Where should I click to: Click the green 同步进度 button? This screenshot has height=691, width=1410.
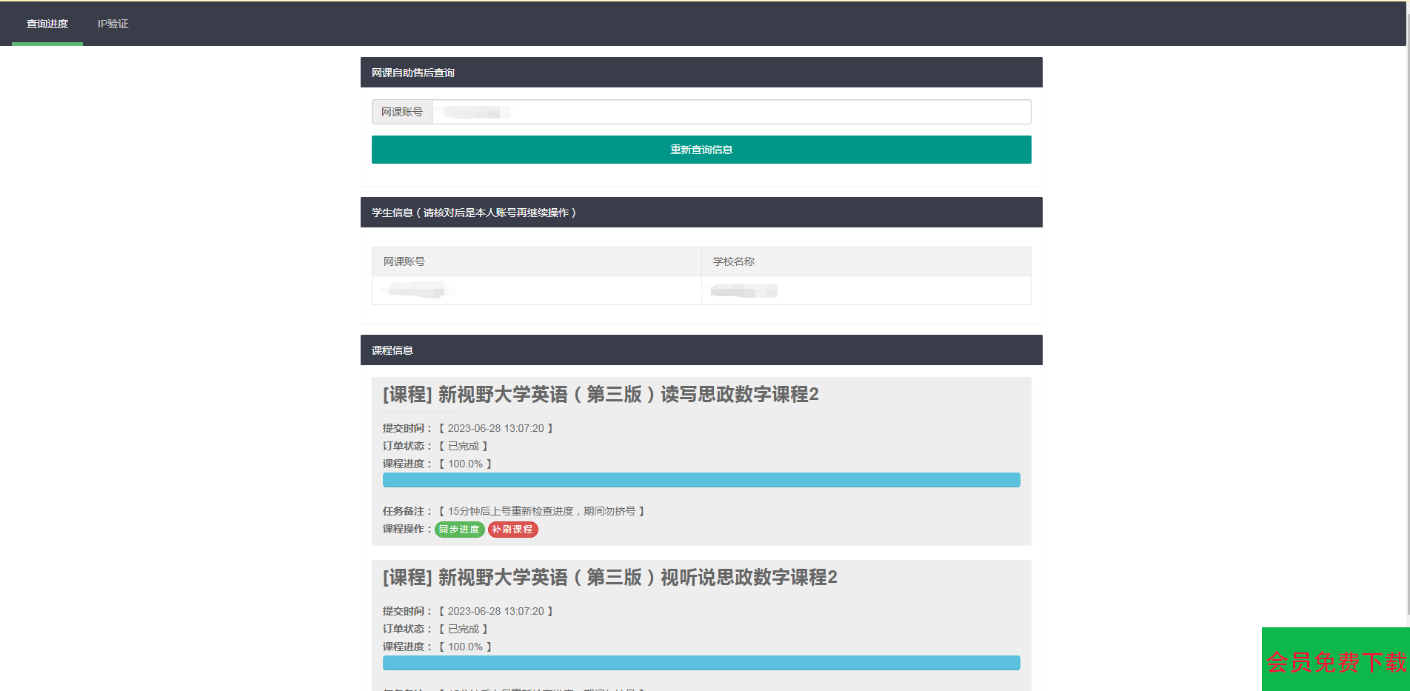click(x=459, y=530)
